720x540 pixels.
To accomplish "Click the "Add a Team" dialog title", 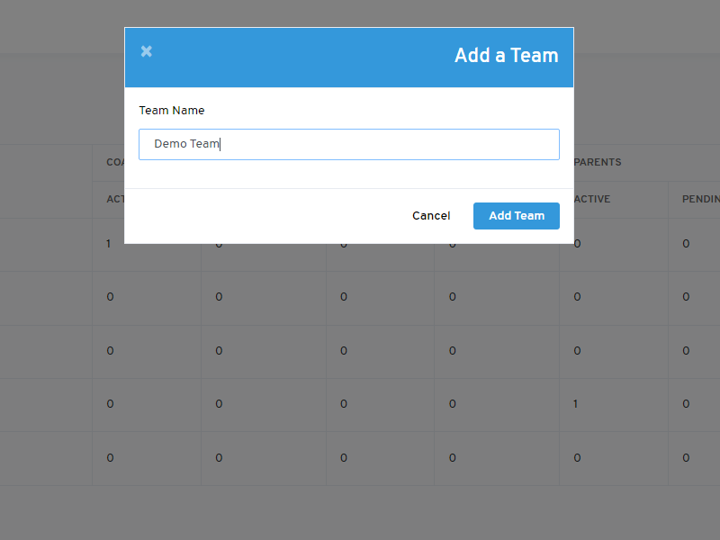I will [x=506, y=56].
